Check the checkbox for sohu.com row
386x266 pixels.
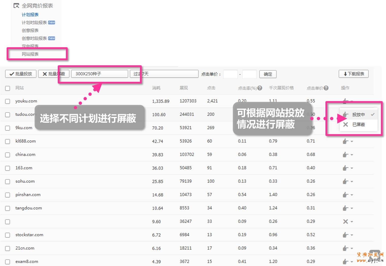[7, 181]
